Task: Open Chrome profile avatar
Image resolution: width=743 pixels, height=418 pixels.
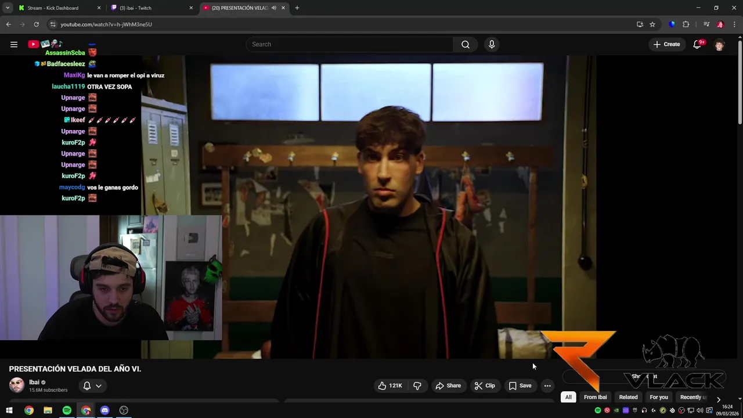Action: 720,24
